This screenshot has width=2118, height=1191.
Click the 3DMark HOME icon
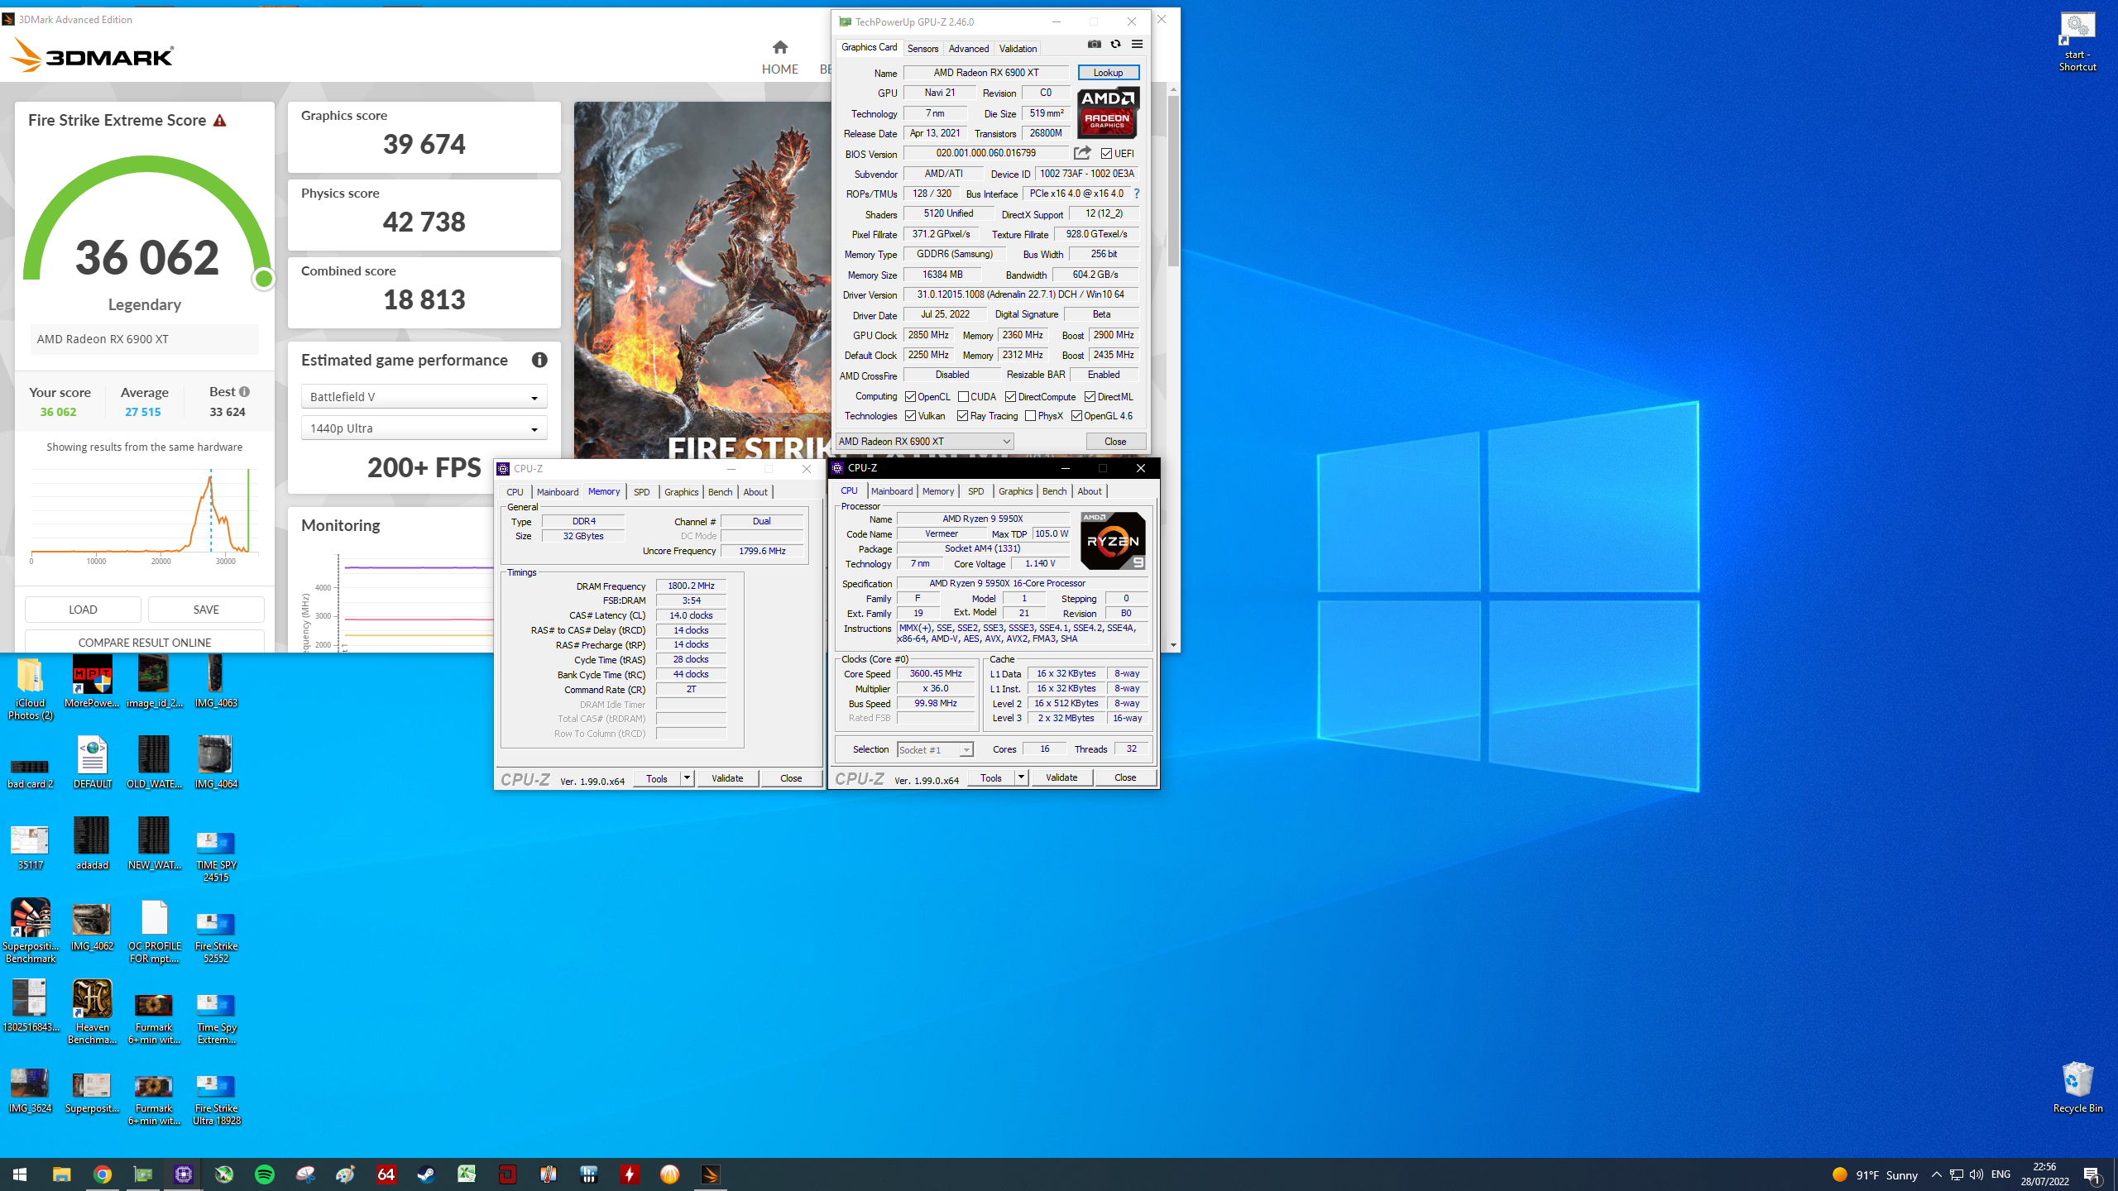coord(779,47)
